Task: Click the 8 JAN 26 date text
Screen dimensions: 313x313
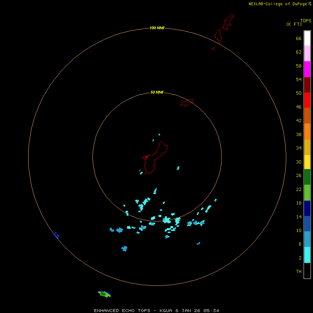Action: [188, 311]
